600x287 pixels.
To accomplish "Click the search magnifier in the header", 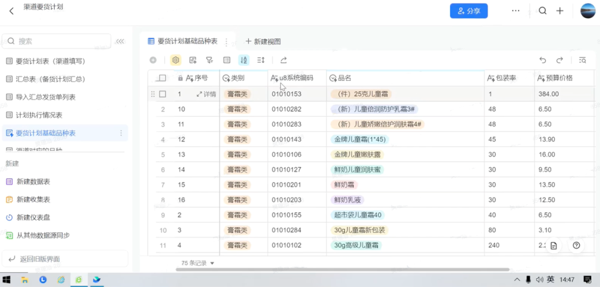I will pyautogui.click(x=543, y=11).
